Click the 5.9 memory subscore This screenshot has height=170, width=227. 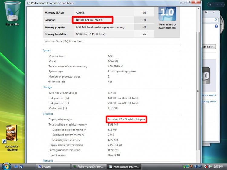pos(144,13)
